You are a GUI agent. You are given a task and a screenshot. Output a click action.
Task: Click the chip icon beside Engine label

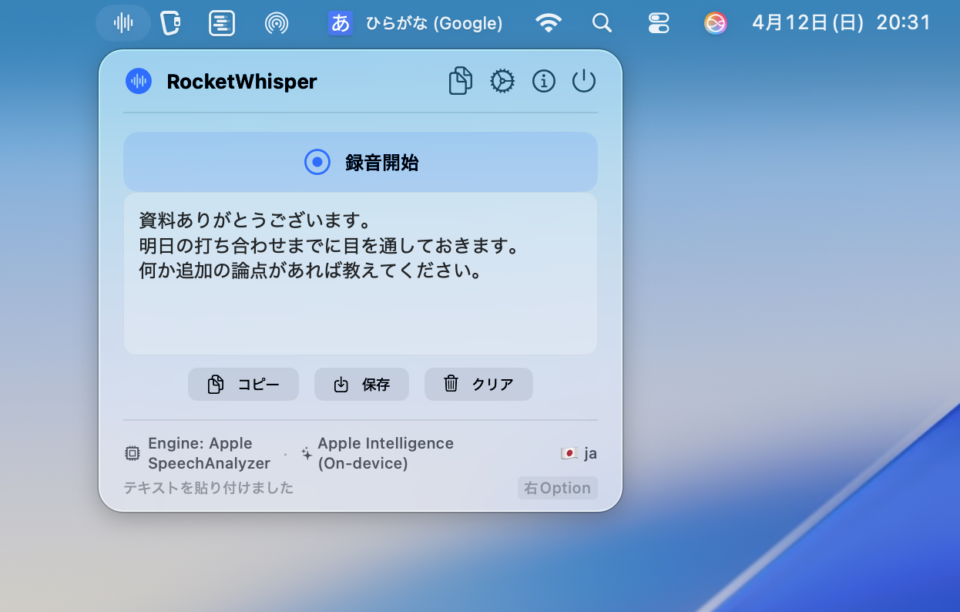pos(133,453)
